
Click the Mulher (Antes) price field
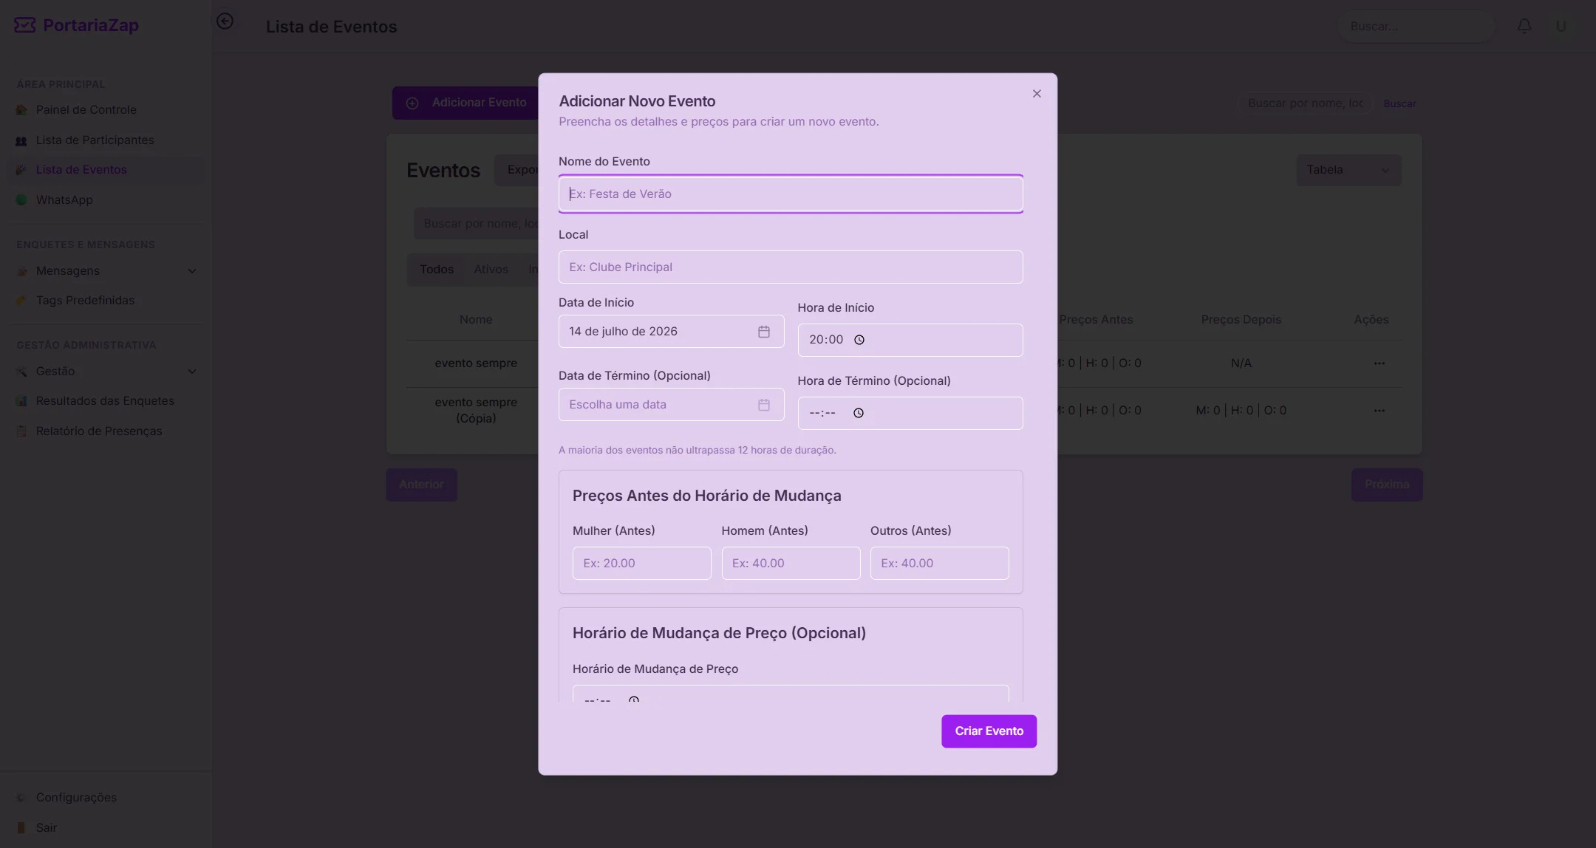641,563
